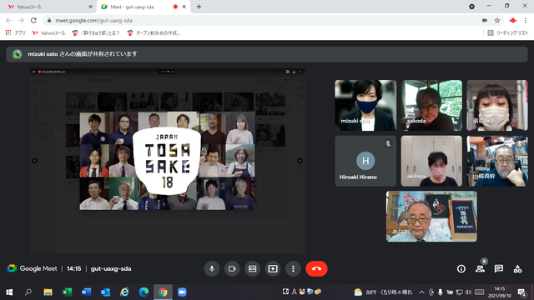
Task: Open the more options three-dot menu
Action: click(x=293, y=268)
